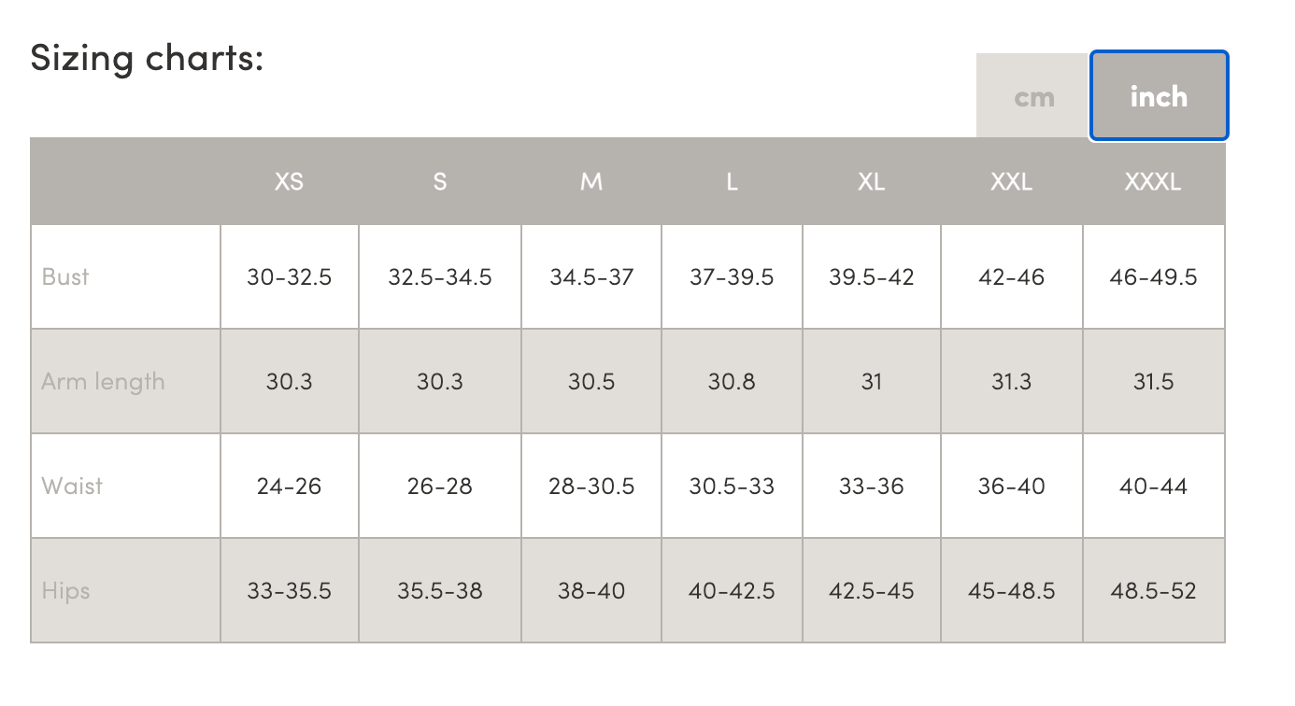Click the Bust row label
The height and width of the screenshot is (706, 1295).
[x=65, y=277]
